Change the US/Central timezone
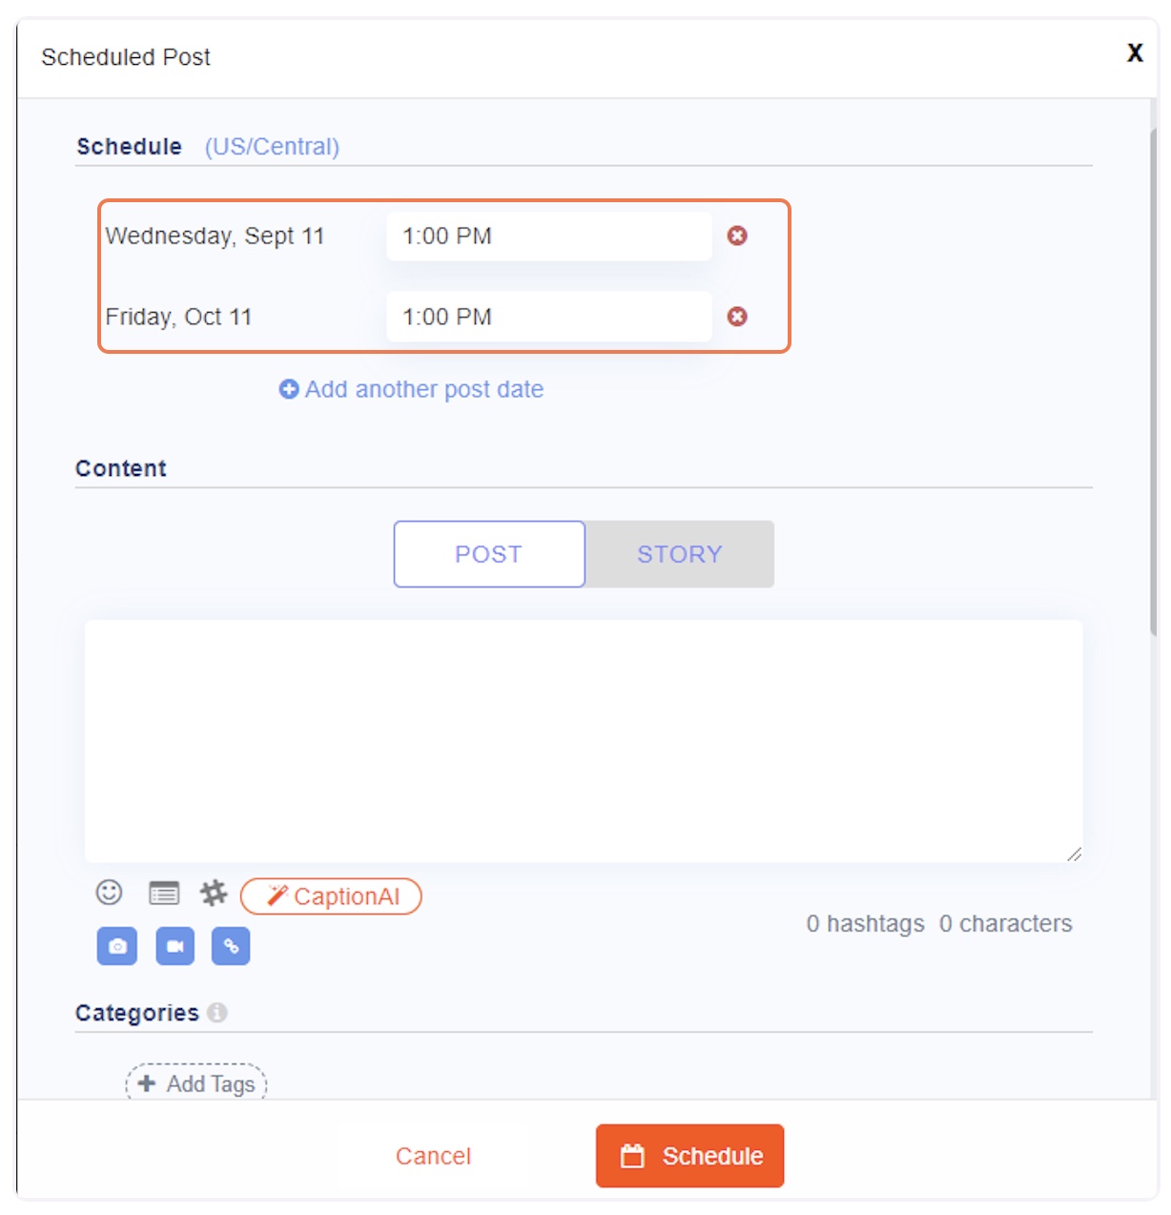Image resolution: width=1171 pixels, height=1215 pixels. tap(272, 147)
